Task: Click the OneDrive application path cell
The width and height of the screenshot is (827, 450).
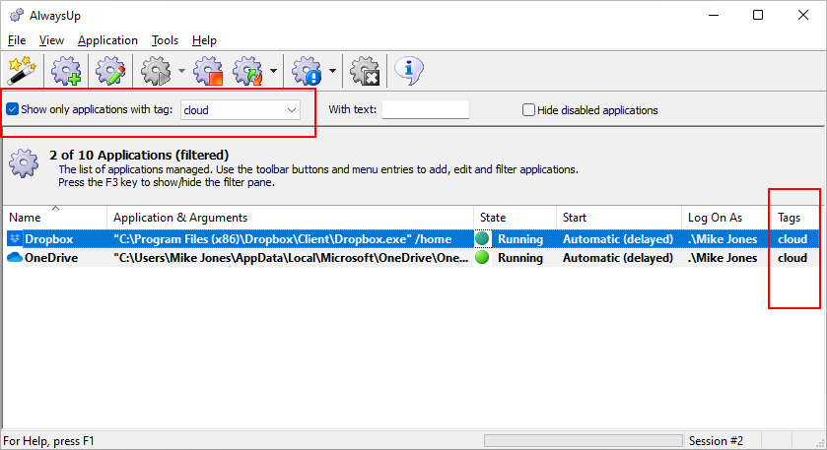Action: (x=291, y=258)
